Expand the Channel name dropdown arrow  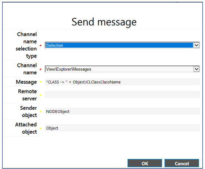(196, 69)
